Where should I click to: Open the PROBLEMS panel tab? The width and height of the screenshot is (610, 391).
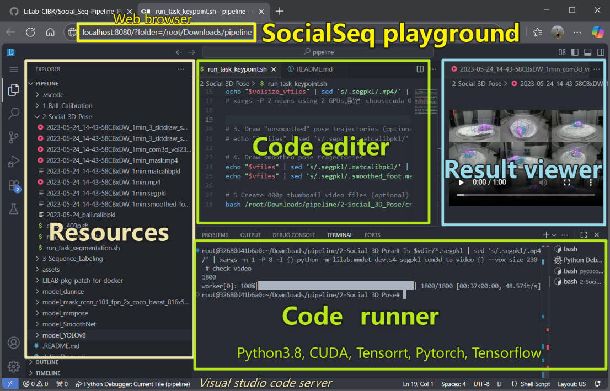pyautogui.click(x=215, y=234)
